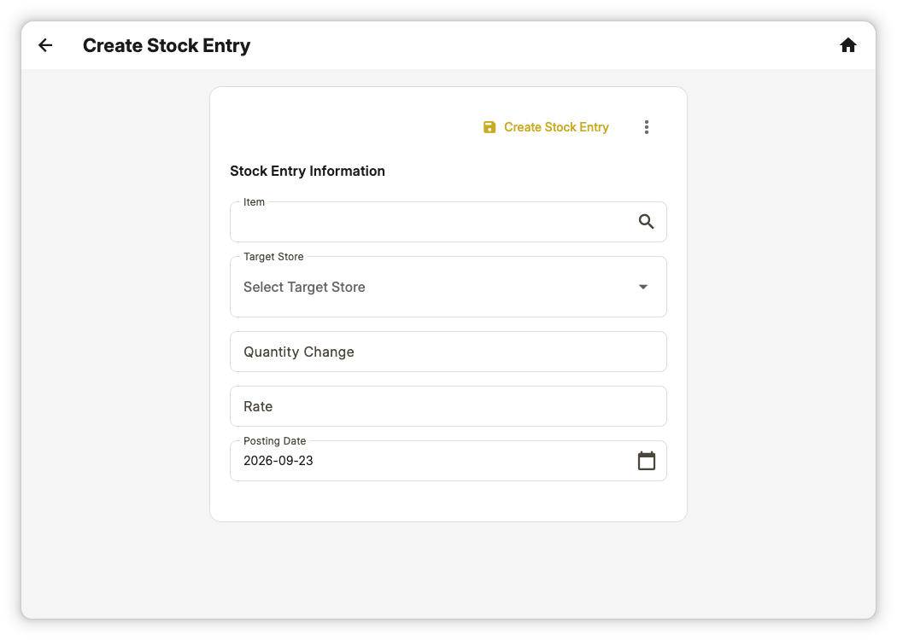Image resolution: width=897 pixels, height=640 pixels.
Task: Click the Create Stock Entry page title
Action: [167, 45]
